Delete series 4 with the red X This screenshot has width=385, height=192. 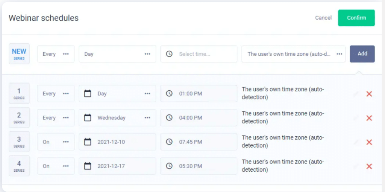[x=369, y=166]
